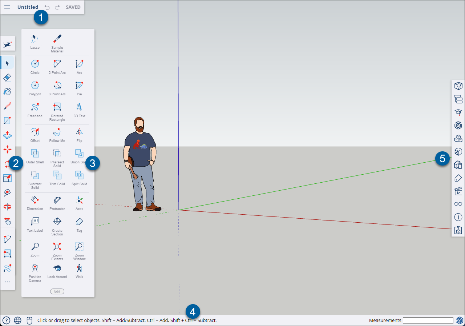Click the Edit toolset button
Image resolution: width=465 pixels, height=326 pixels.
click(57, 291)
